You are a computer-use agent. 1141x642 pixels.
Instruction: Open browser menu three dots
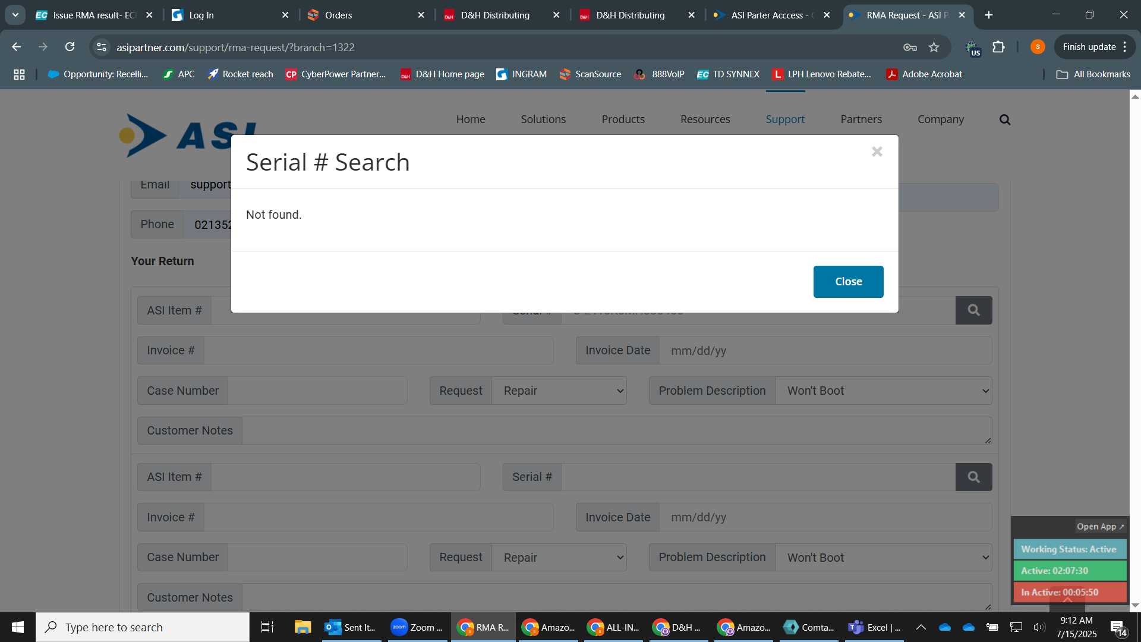[1125, 47]
